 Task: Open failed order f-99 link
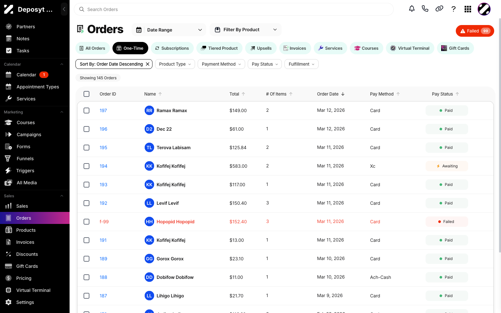pos(104,222)
